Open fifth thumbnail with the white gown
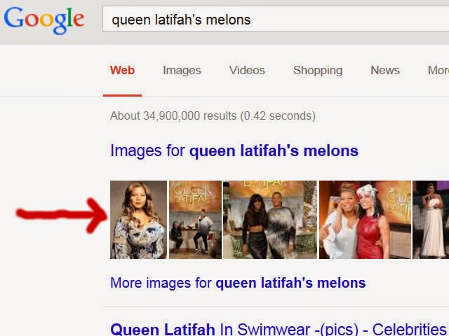This screenshot has height=336, width=449. [431, 220]
